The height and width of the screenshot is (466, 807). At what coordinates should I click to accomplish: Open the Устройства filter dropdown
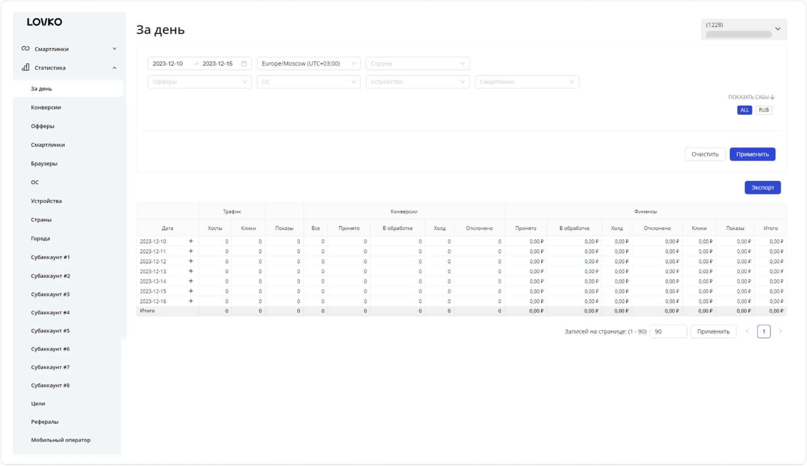(417, 82)
